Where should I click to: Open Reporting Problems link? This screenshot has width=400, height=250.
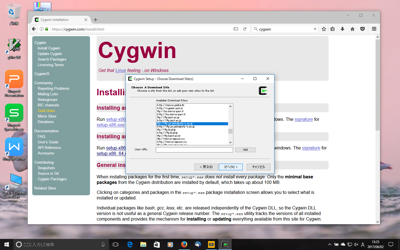pyautogui.click(x=54, y=88)
